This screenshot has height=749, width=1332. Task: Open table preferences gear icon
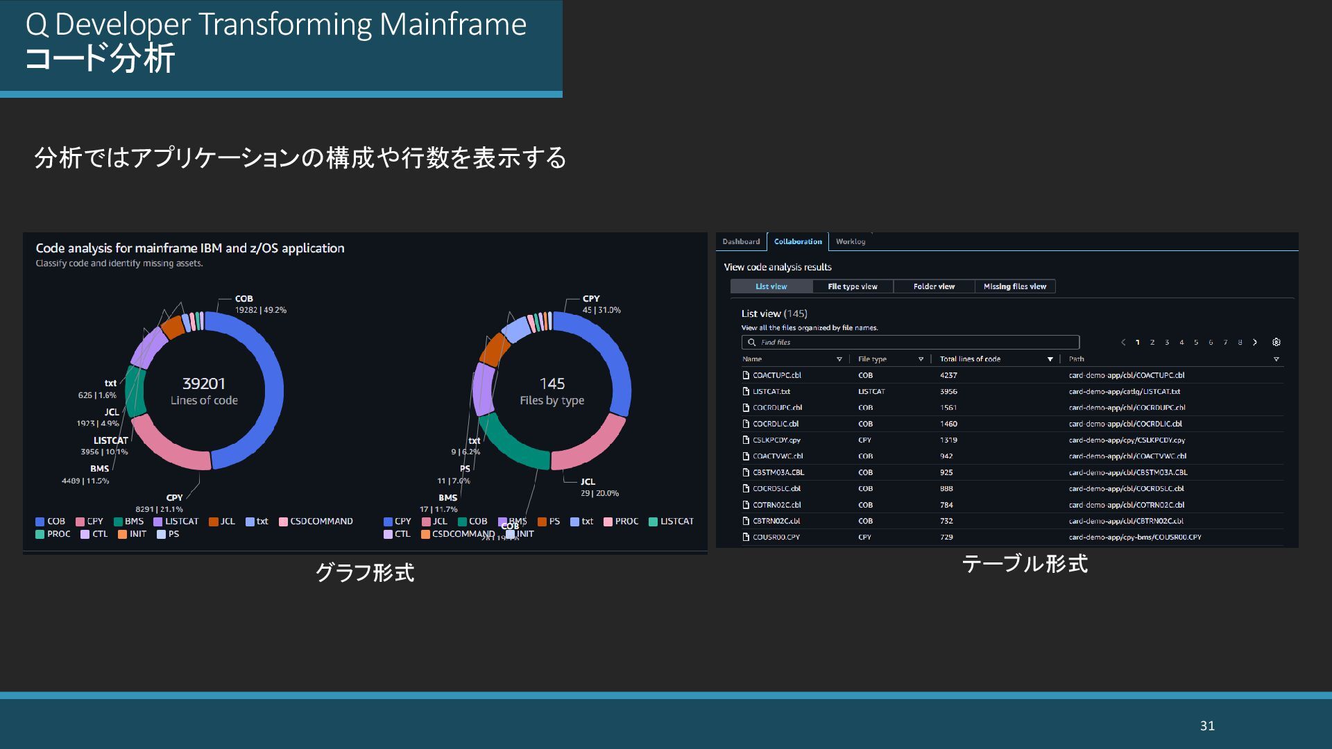[1276, 342]
